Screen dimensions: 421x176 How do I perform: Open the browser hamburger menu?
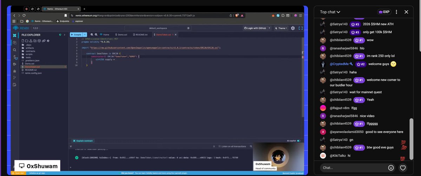pos(301,15)
